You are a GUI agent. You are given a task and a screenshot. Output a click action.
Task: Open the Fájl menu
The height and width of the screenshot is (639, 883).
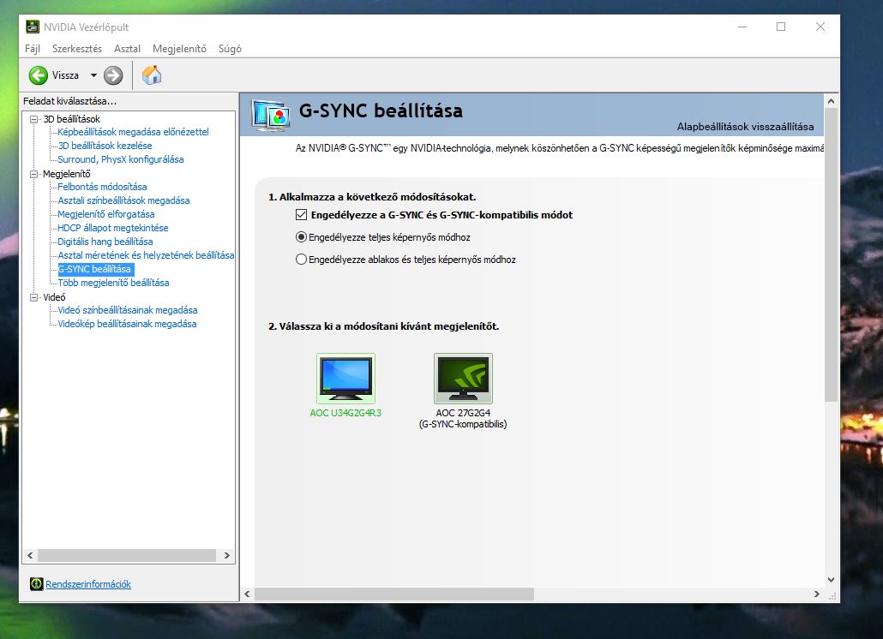tap(33, 49)
